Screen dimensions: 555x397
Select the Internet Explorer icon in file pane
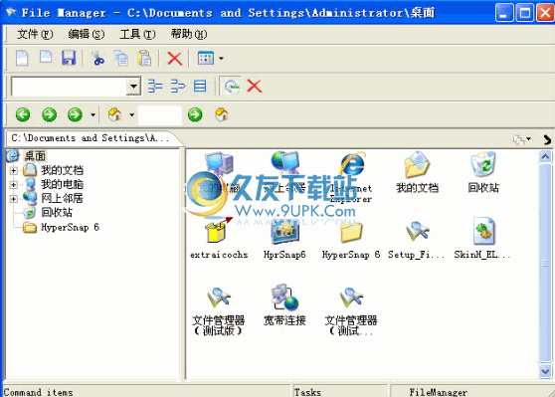point(351,164)
